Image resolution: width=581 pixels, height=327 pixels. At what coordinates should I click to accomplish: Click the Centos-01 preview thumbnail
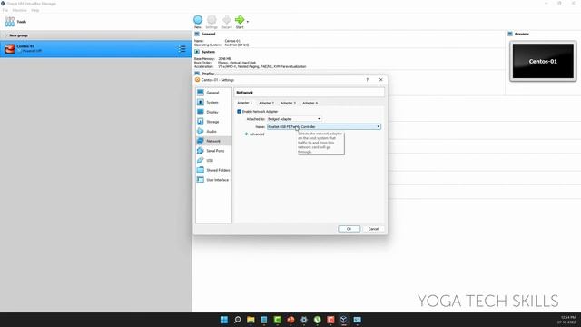click(543, 61)
